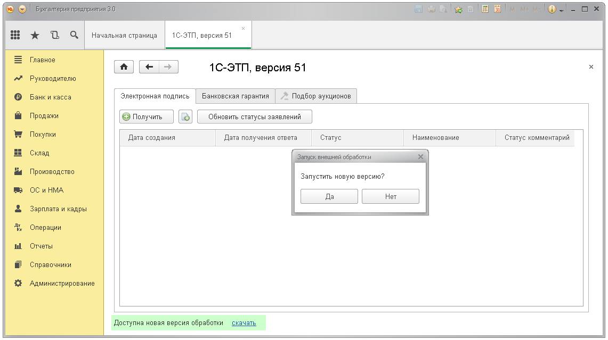
Task: Click the add-document icon beside Получить
Action: pos(185,117)
